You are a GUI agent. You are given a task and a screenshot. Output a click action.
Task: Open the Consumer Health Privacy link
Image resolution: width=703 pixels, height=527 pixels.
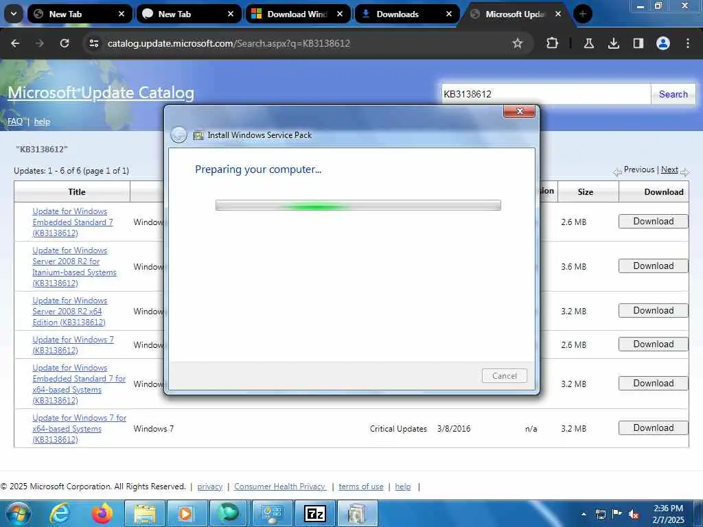pos(280,487)
